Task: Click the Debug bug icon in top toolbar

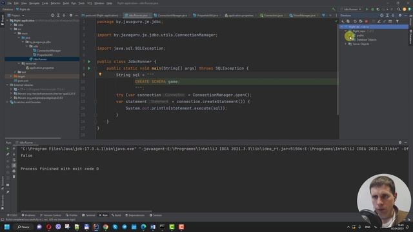Action: tap(372, 9)
